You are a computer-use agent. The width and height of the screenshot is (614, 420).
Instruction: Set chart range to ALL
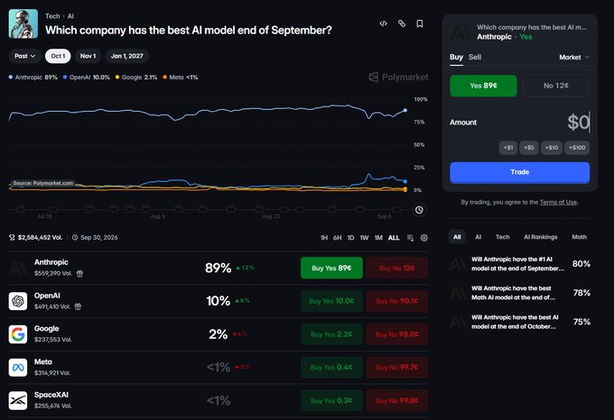click(x=394, y=238)
